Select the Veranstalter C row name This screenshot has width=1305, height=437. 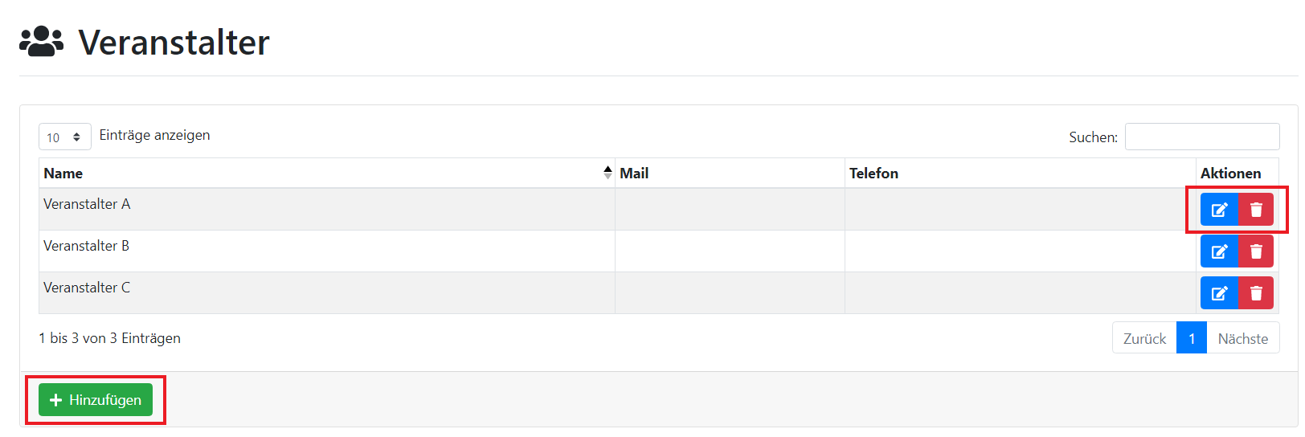click(x=87, y=288)
